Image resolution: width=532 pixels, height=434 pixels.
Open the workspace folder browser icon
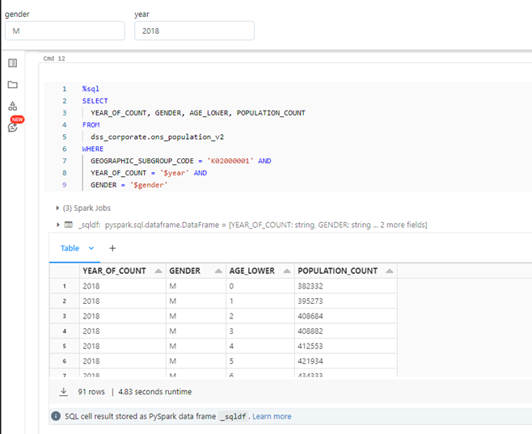click(x=13, y=85)
